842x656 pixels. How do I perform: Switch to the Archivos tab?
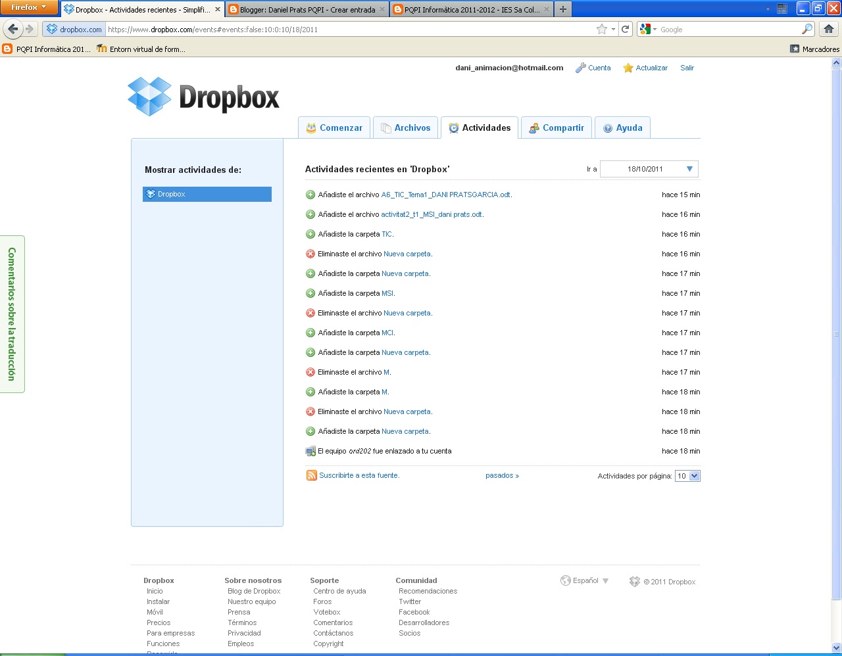[405, 128]
